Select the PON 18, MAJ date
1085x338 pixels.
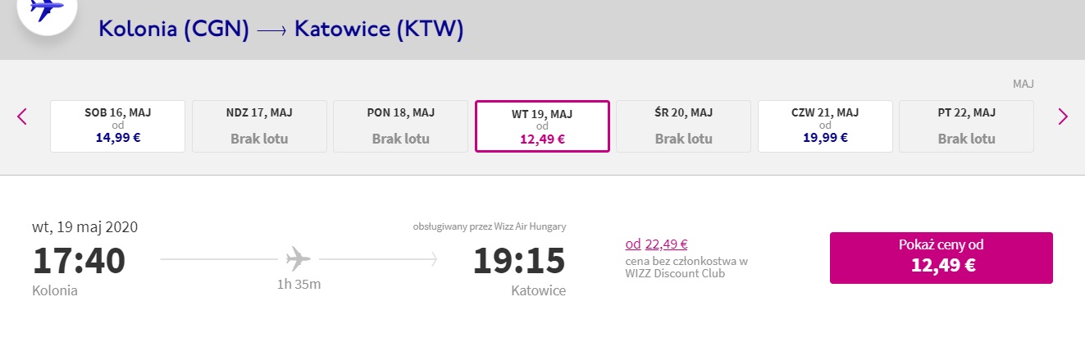tap(401, 126)
